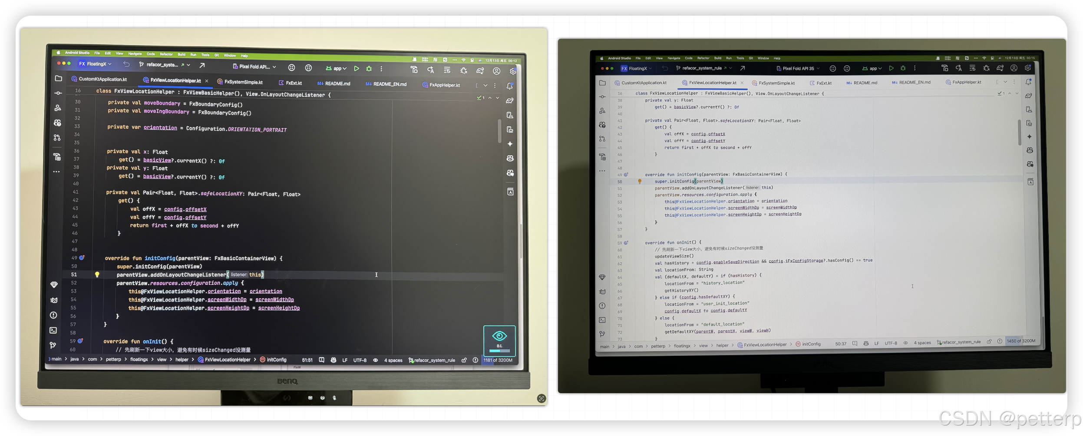1083x436 pixels.
Task: Click undo arrow in dark window toolbar
Action: 126,64
